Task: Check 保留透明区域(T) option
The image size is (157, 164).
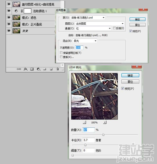Action: click(x=61, y=52)
